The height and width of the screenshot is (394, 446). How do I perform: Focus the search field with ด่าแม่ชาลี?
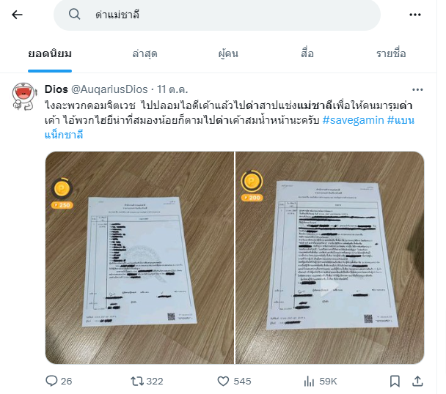(216, 15)
